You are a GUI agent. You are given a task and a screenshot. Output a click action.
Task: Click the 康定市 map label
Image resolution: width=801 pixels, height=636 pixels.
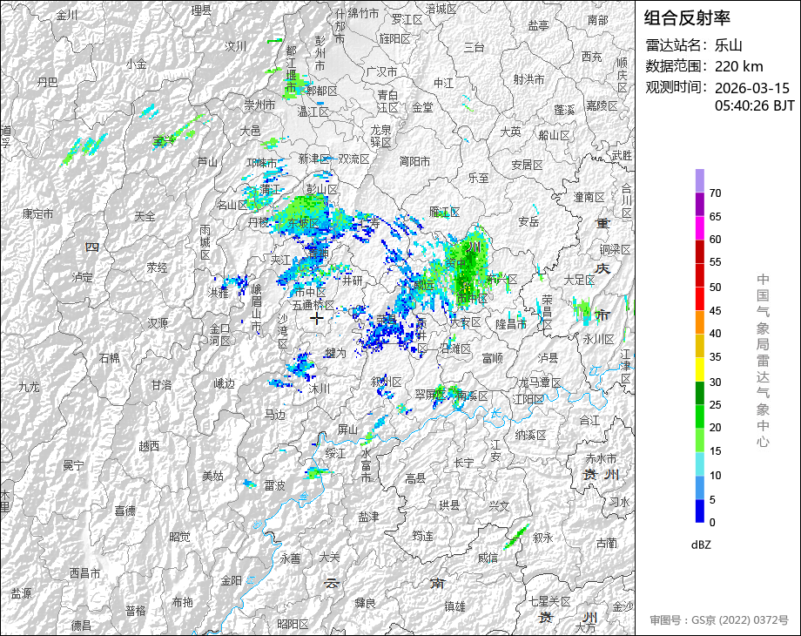(x=37, y=213)
